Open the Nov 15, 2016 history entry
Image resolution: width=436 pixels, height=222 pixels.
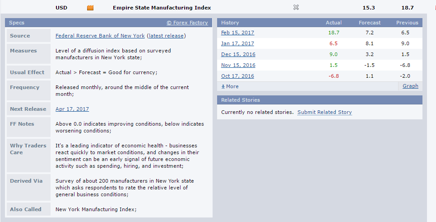pos(238,65)
